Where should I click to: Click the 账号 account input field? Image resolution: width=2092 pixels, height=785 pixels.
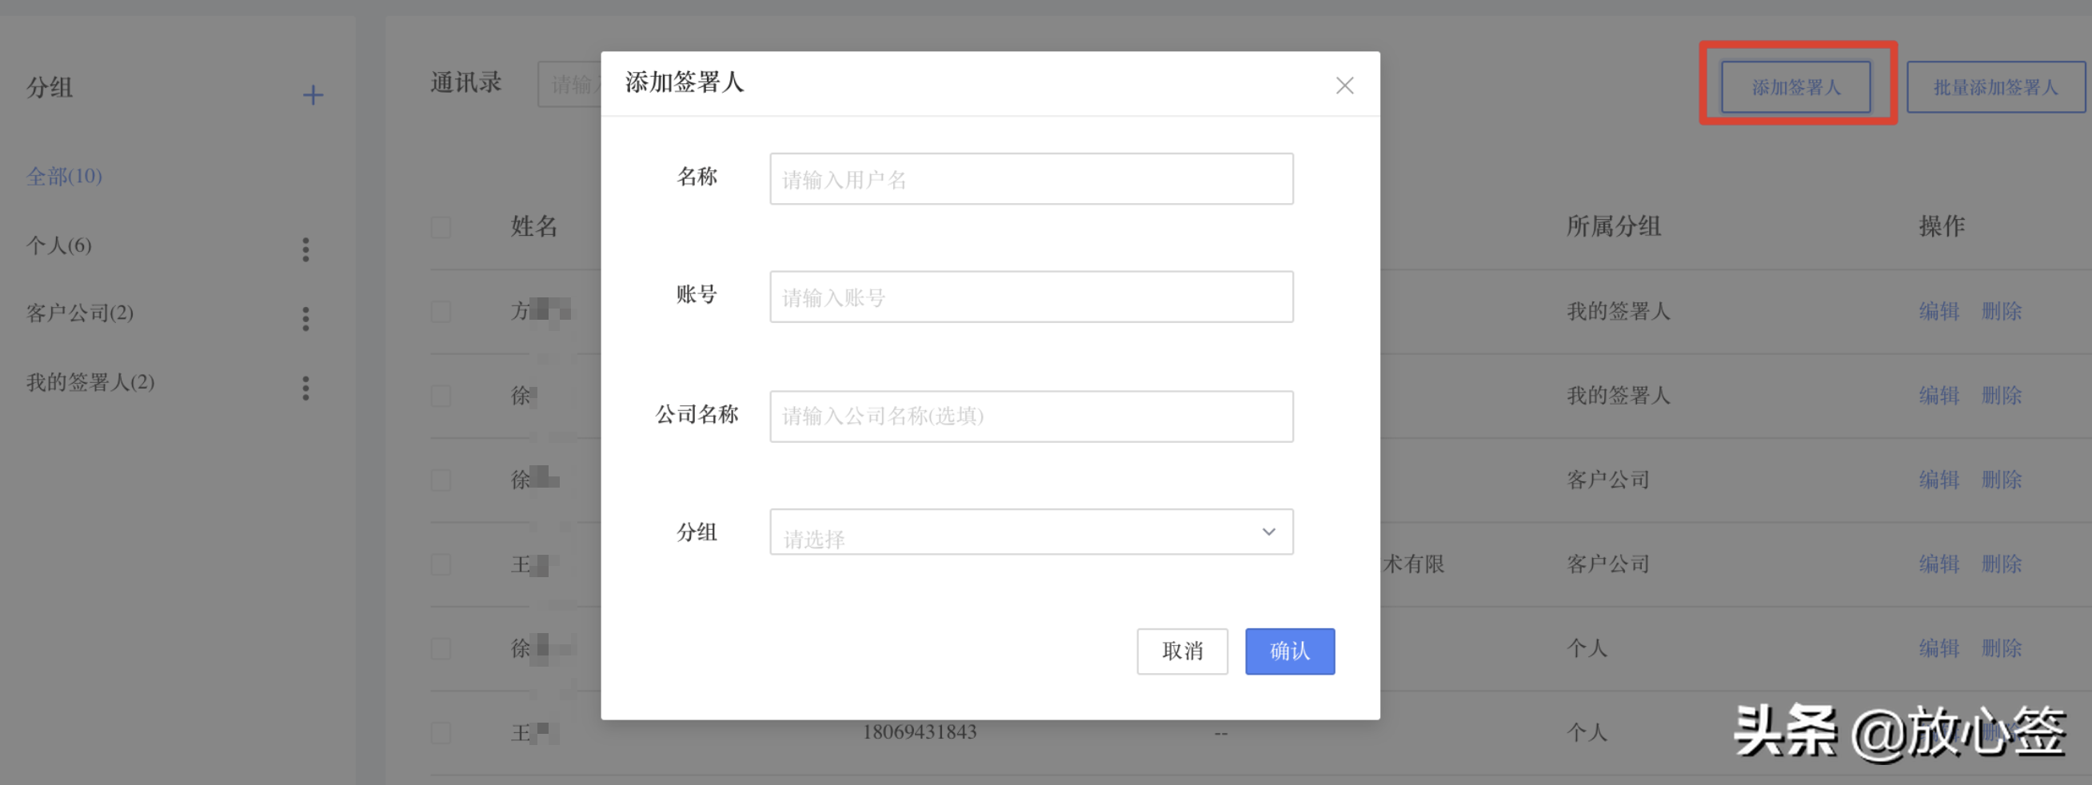coord(1032,297)
